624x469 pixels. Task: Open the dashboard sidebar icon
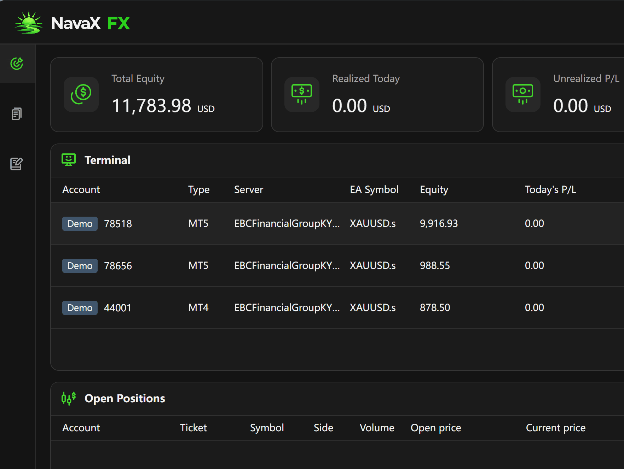[17, 64]
